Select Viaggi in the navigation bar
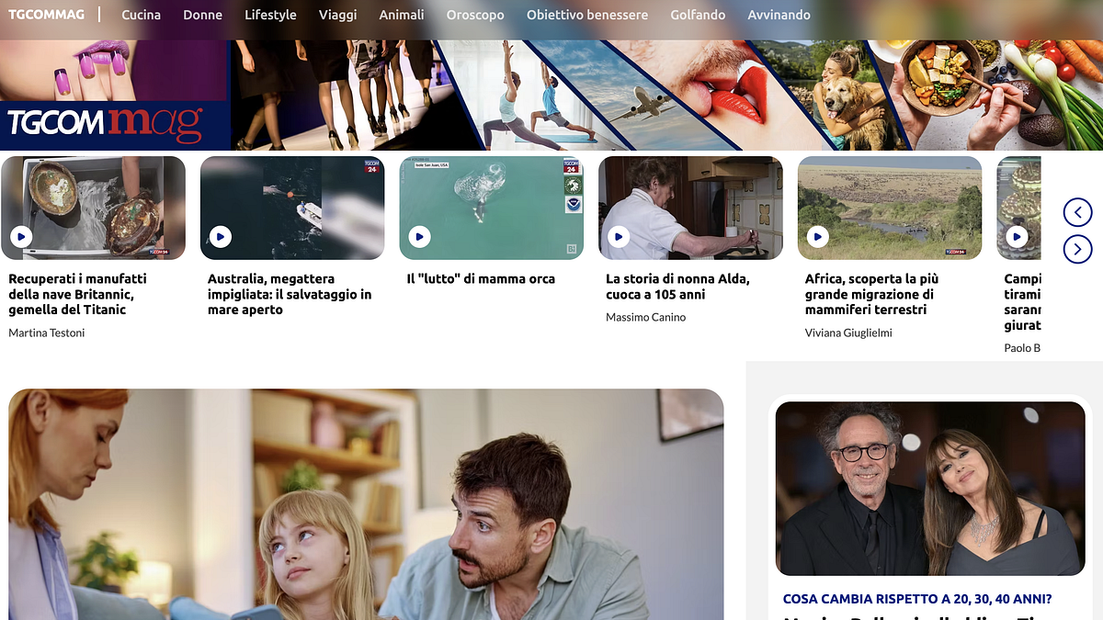The width and height of the screenshot is (1103, 620). click(338, 15)
